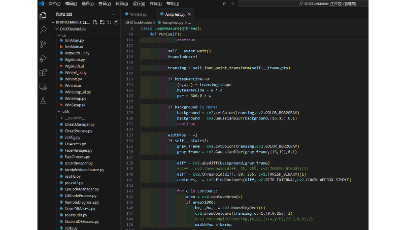This screenshot has height=230, width=406.
Task: Switch to the WinInit.py editor tab
Action: (139, 14)
